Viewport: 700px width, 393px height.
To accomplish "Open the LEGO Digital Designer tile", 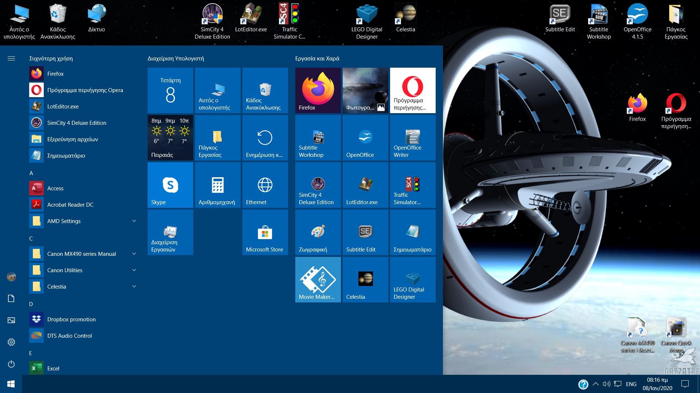I will (x=413, y=279).
